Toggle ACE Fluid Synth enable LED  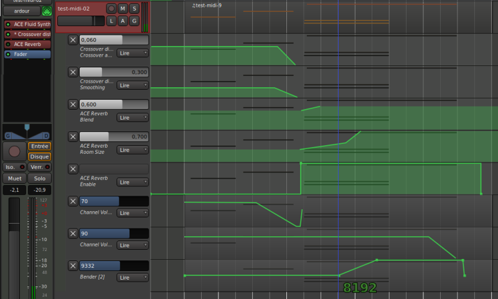pos(8,24)
